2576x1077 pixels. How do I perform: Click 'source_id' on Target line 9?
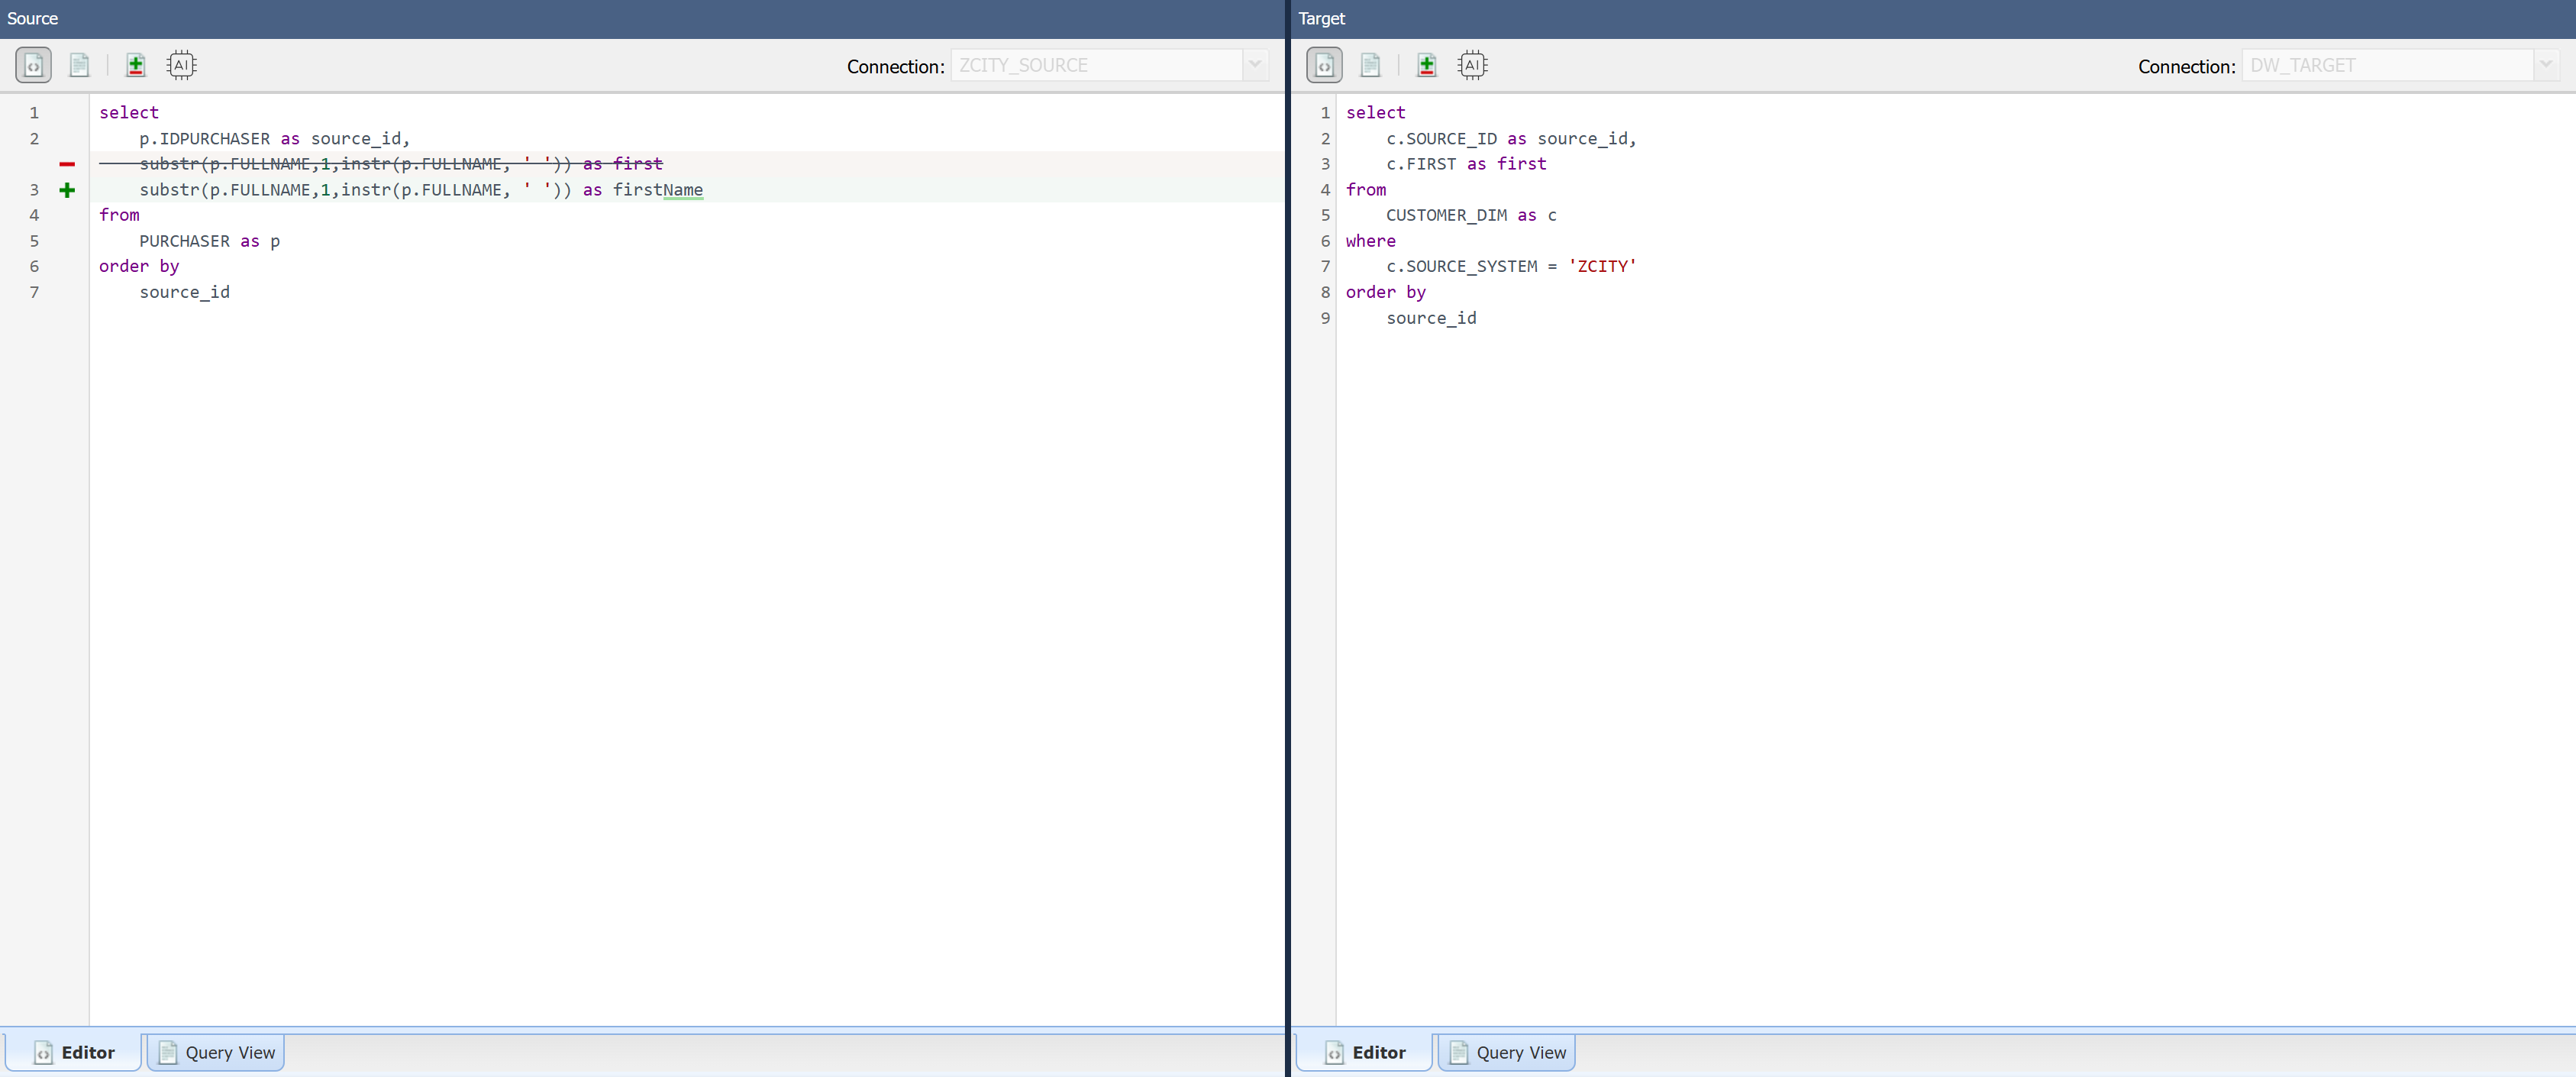pyautogui.click(x=1432, y=318)
